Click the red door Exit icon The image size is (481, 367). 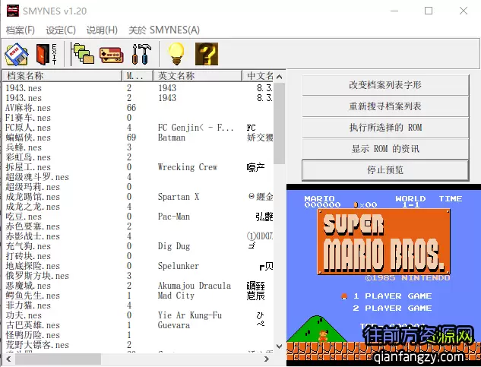point(46,54)
